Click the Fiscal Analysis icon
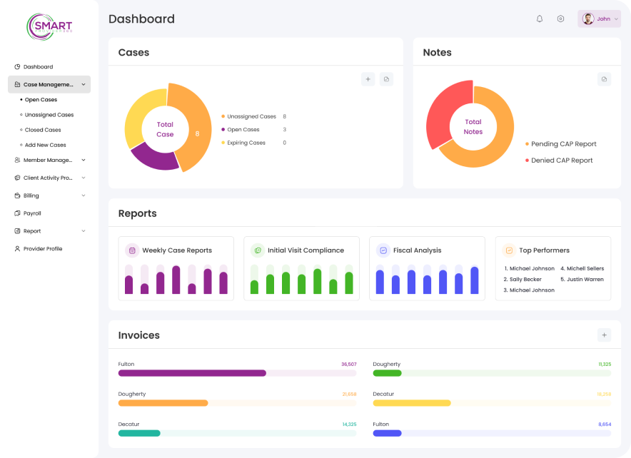 pos(382,250)
